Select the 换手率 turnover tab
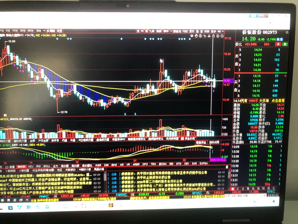Viewport: 298px width, 224px height. pyautogui.click(x=55, y=140)
